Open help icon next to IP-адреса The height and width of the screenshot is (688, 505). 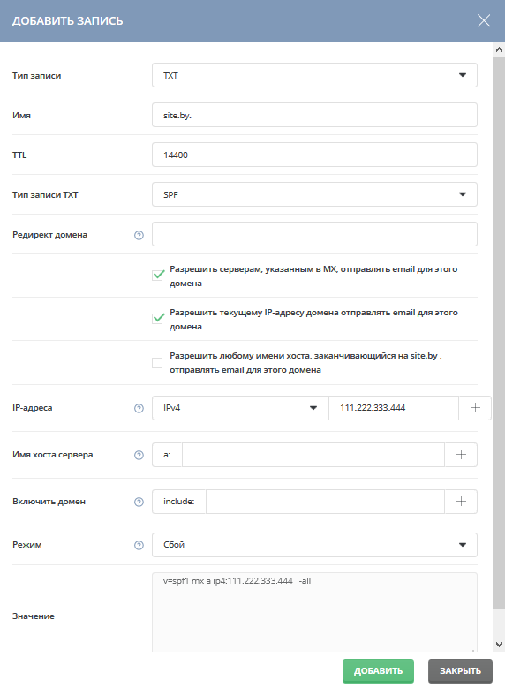[139, 408]
